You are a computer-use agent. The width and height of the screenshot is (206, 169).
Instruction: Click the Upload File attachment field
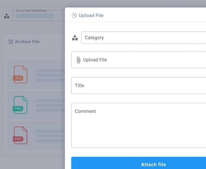pyautogui.click(x=139, y=60)
